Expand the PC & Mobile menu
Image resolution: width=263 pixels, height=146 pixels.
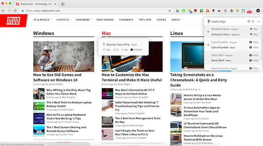[43, 19]
